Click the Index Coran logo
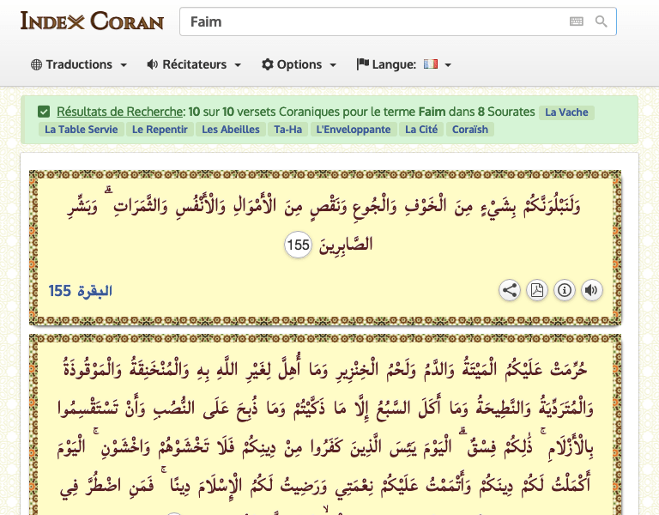659x515 pixels. [x=92, y=21]
